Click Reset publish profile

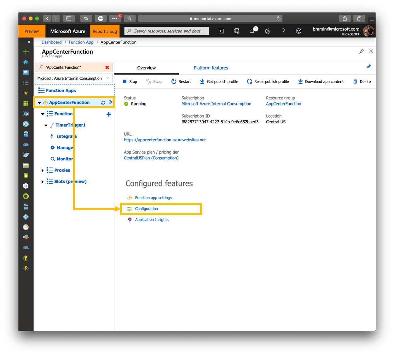pyautogui.click(x=268, y=81)
